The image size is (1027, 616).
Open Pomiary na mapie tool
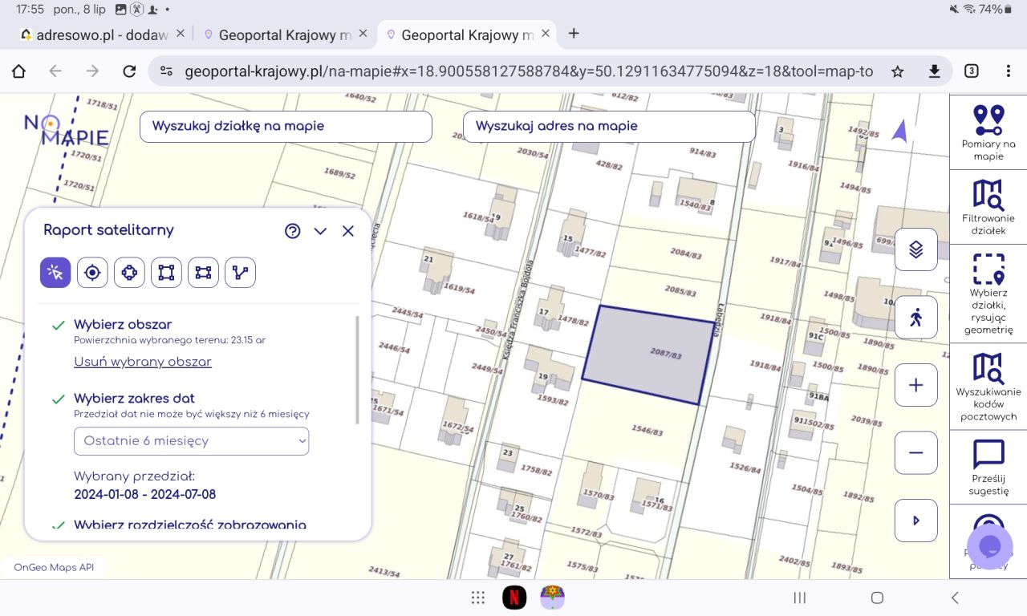(x=988, y=132)
